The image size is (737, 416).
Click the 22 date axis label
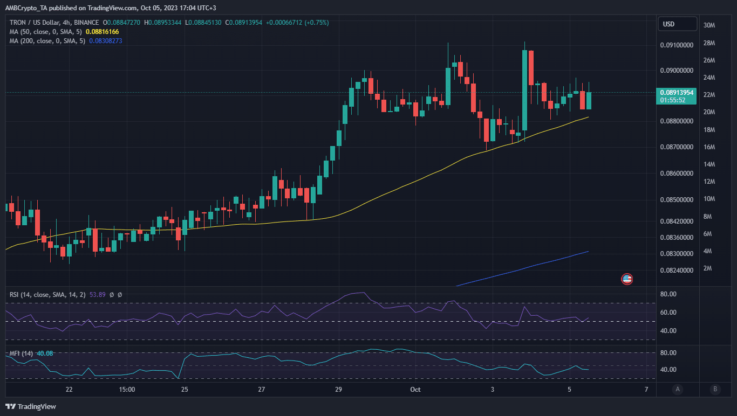[x=69, y=390]
